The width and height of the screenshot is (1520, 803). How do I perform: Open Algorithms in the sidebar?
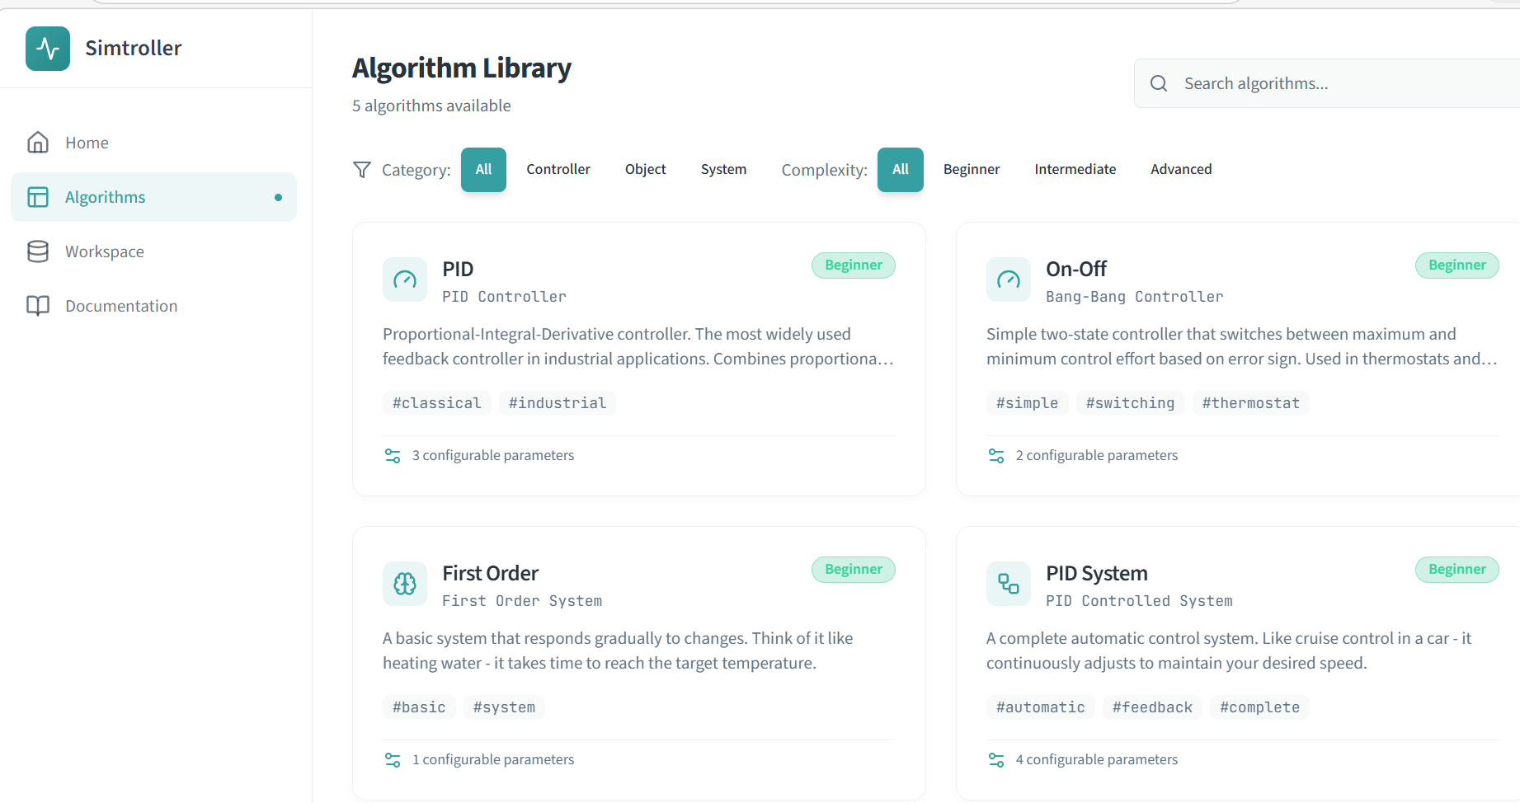pyautogui.click(x=106, y=197)
